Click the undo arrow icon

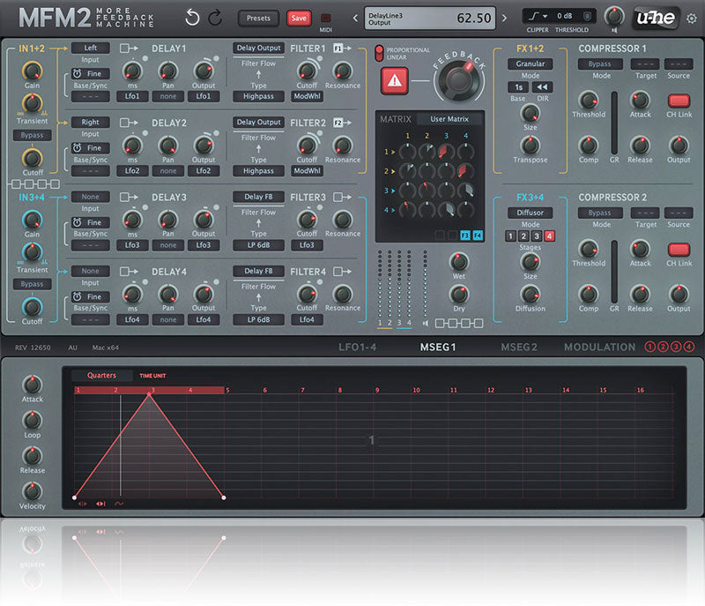click(192, 18)
